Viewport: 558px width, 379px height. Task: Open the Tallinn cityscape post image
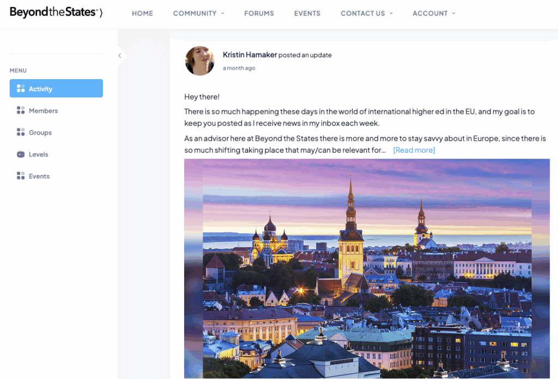[367, 268]
